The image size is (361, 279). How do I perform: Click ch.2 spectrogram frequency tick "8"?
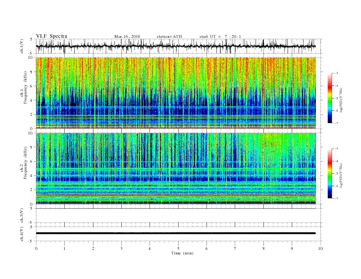pyautogui.click(x=32, y=147)
